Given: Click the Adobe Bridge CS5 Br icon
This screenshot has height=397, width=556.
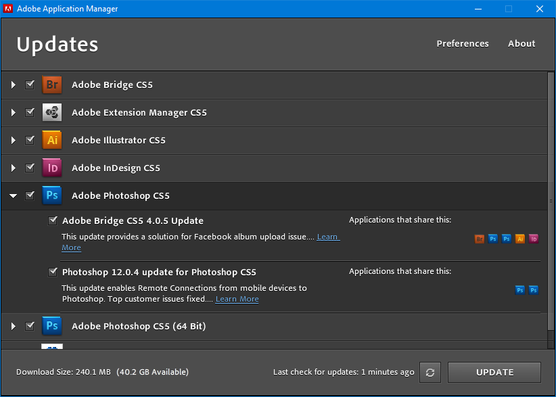Looking at the screenshot, I should coord(52,85).
